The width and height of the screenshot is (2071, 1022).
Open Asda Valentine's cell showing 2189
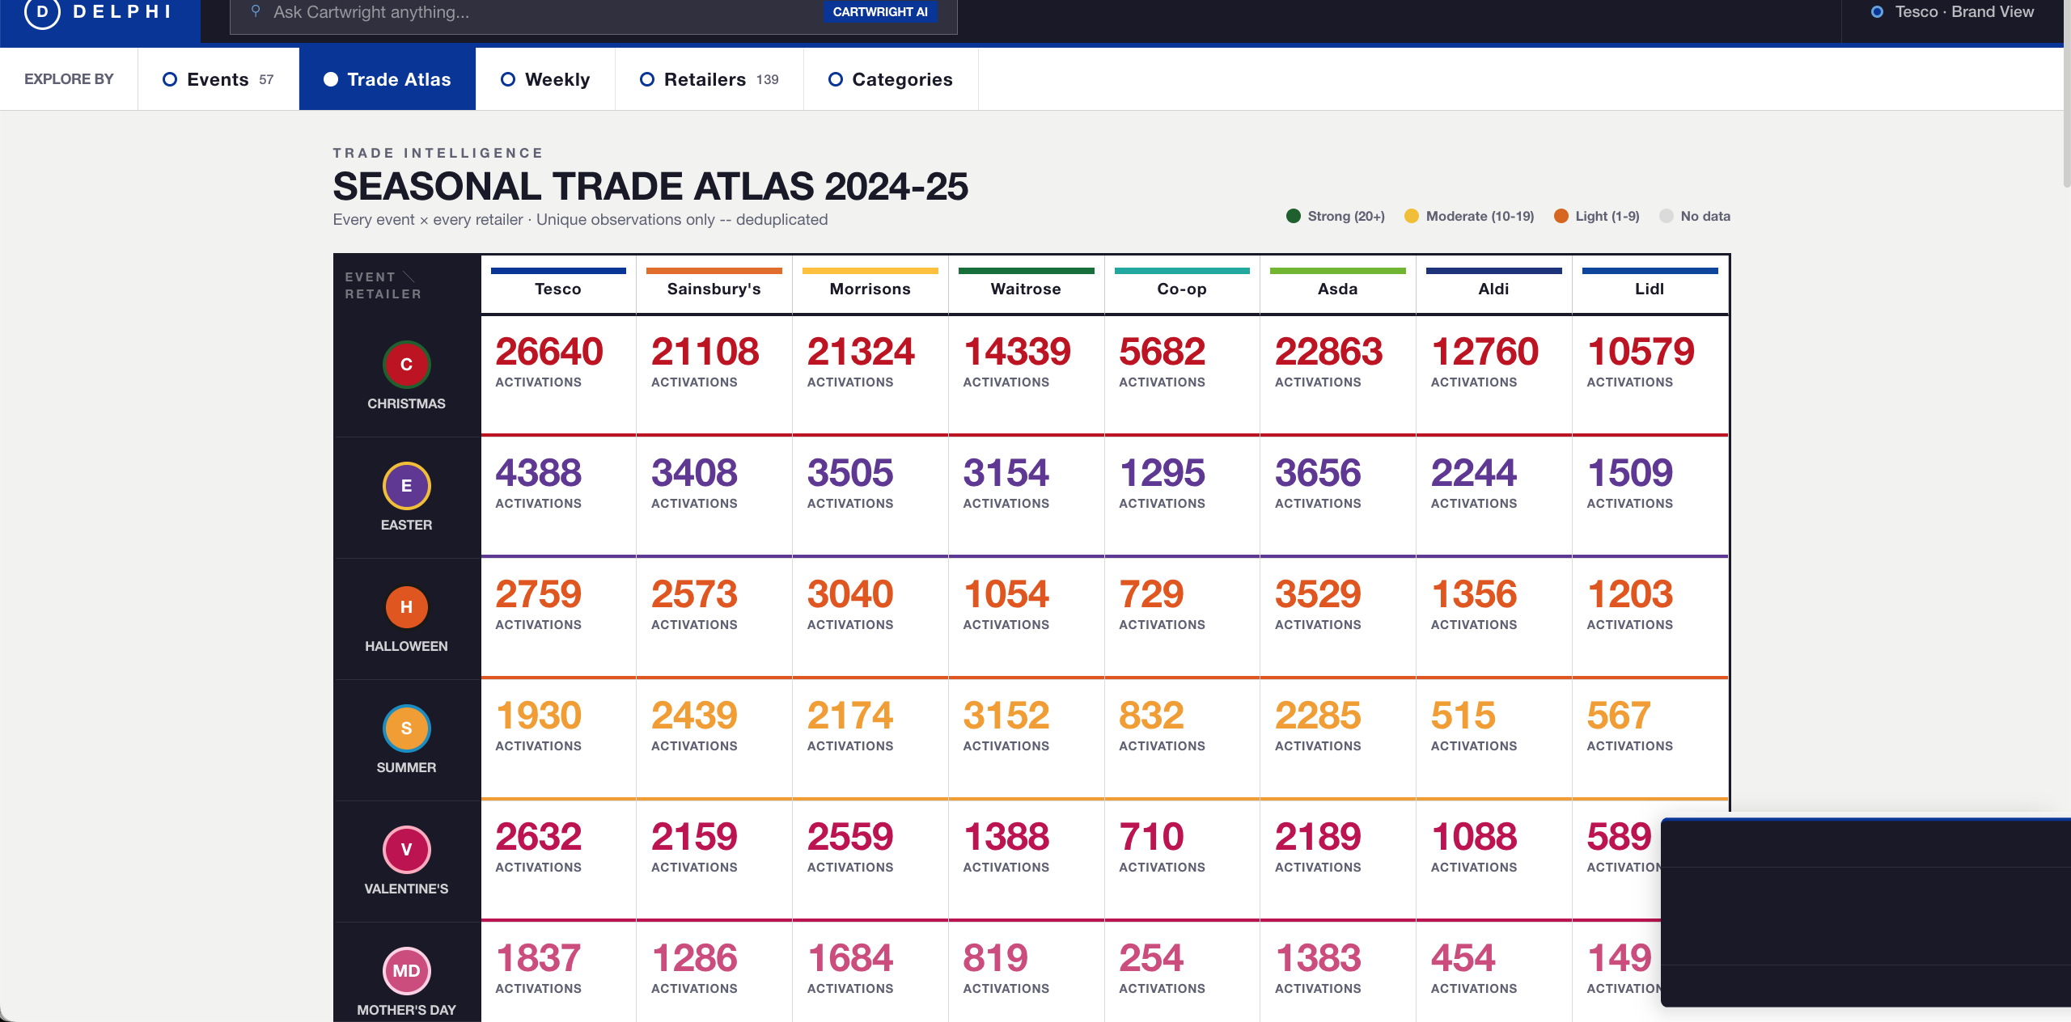tap(1337, 860)
